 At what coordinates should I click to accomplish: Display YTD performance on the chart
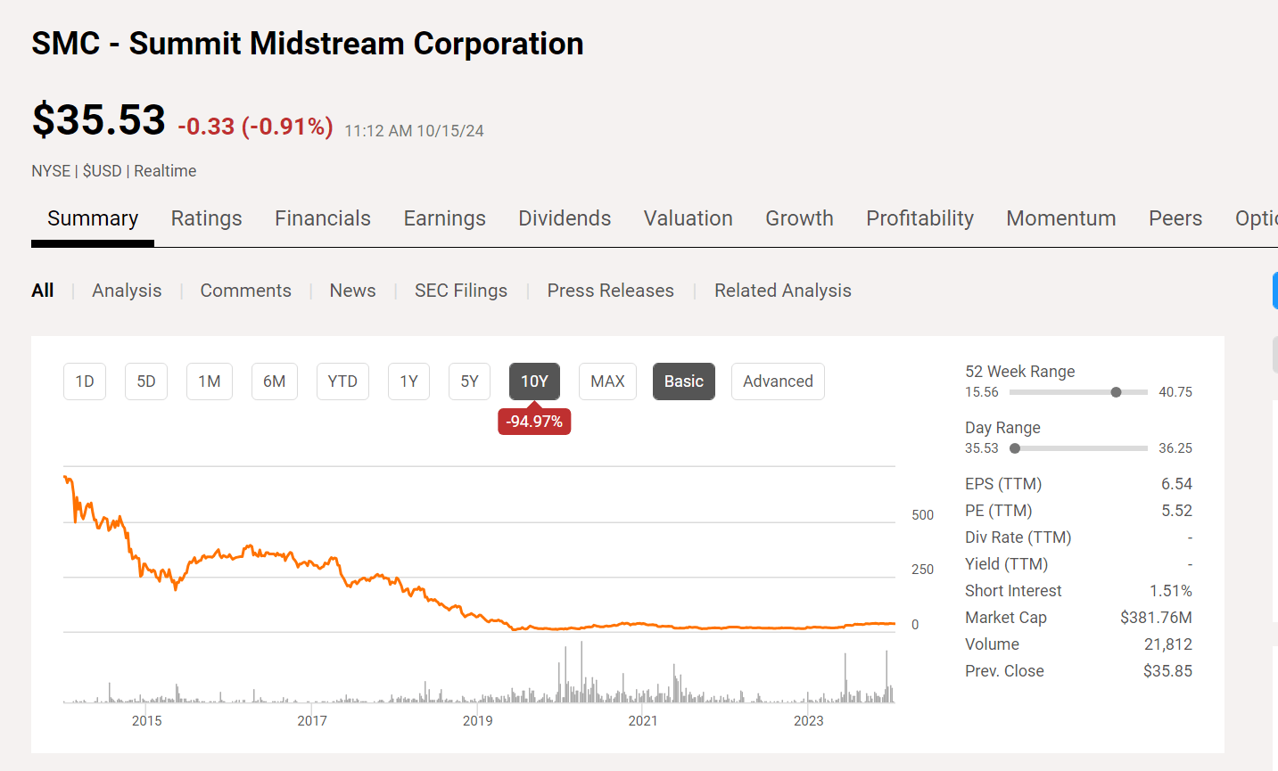(x=342, y=381)
